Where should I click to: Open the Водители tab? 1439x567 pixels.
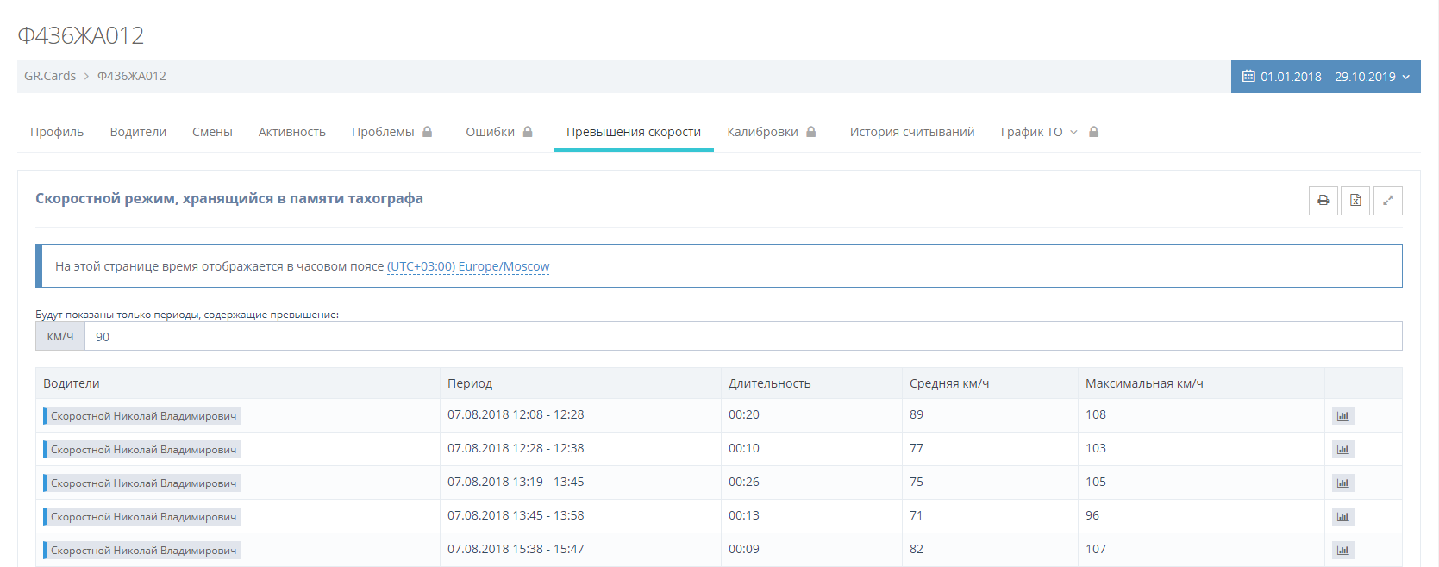coord(138,132)
